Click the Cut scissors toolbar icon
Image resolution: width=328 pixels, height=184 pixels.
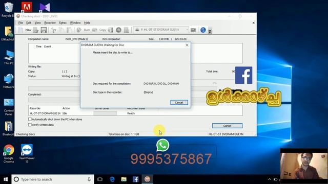pos(53,30)
